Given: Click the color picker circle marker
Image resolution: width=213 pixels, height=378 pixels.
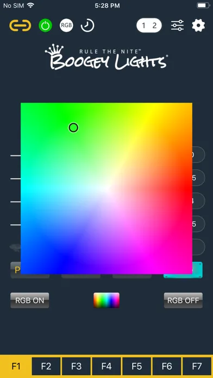Looking at the screenshot, I should 73,128.
